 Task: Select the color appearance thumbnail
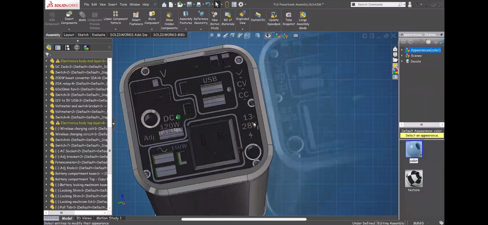pyautogui.click(x=414, y=149)
